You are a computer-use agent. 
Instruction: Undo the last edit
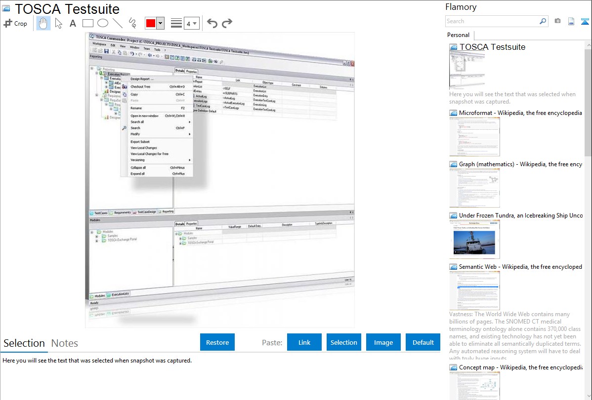click(212, 23)
